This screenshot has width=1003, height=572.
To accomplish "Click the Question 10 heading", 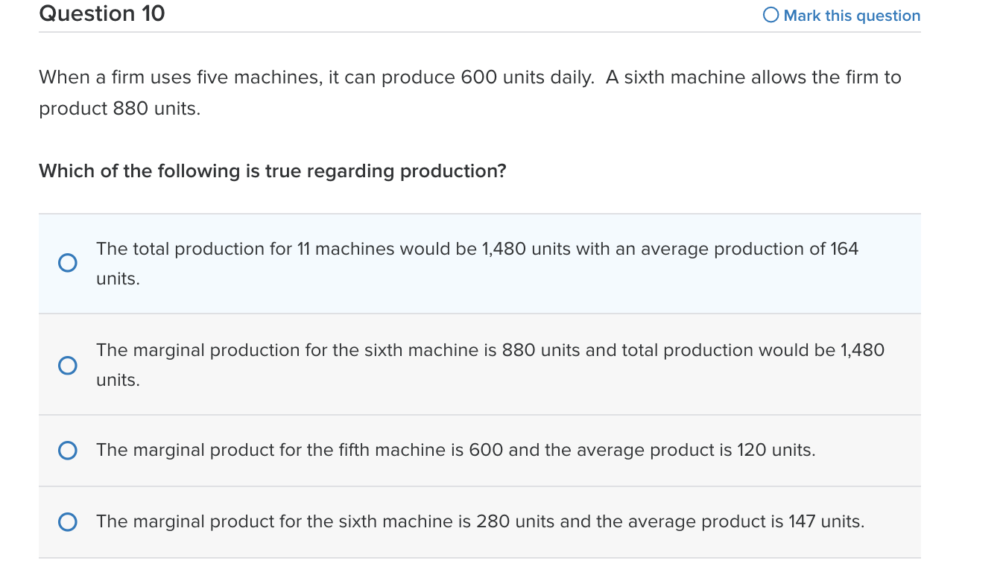I will point(101,13).
